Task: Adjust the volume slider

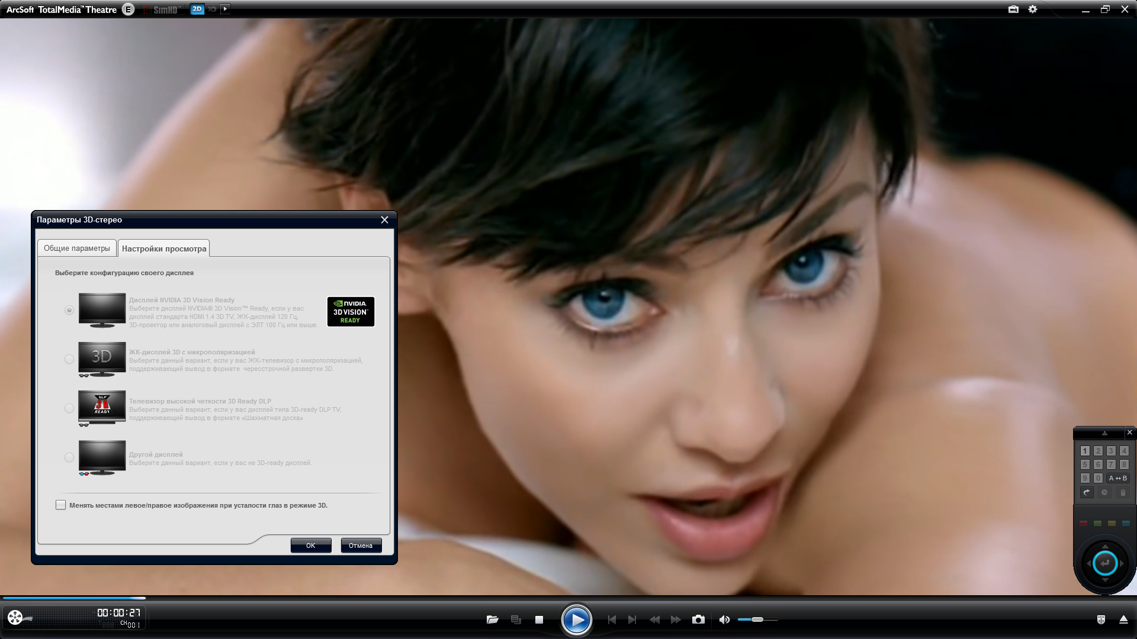Action: pos(757,619)
